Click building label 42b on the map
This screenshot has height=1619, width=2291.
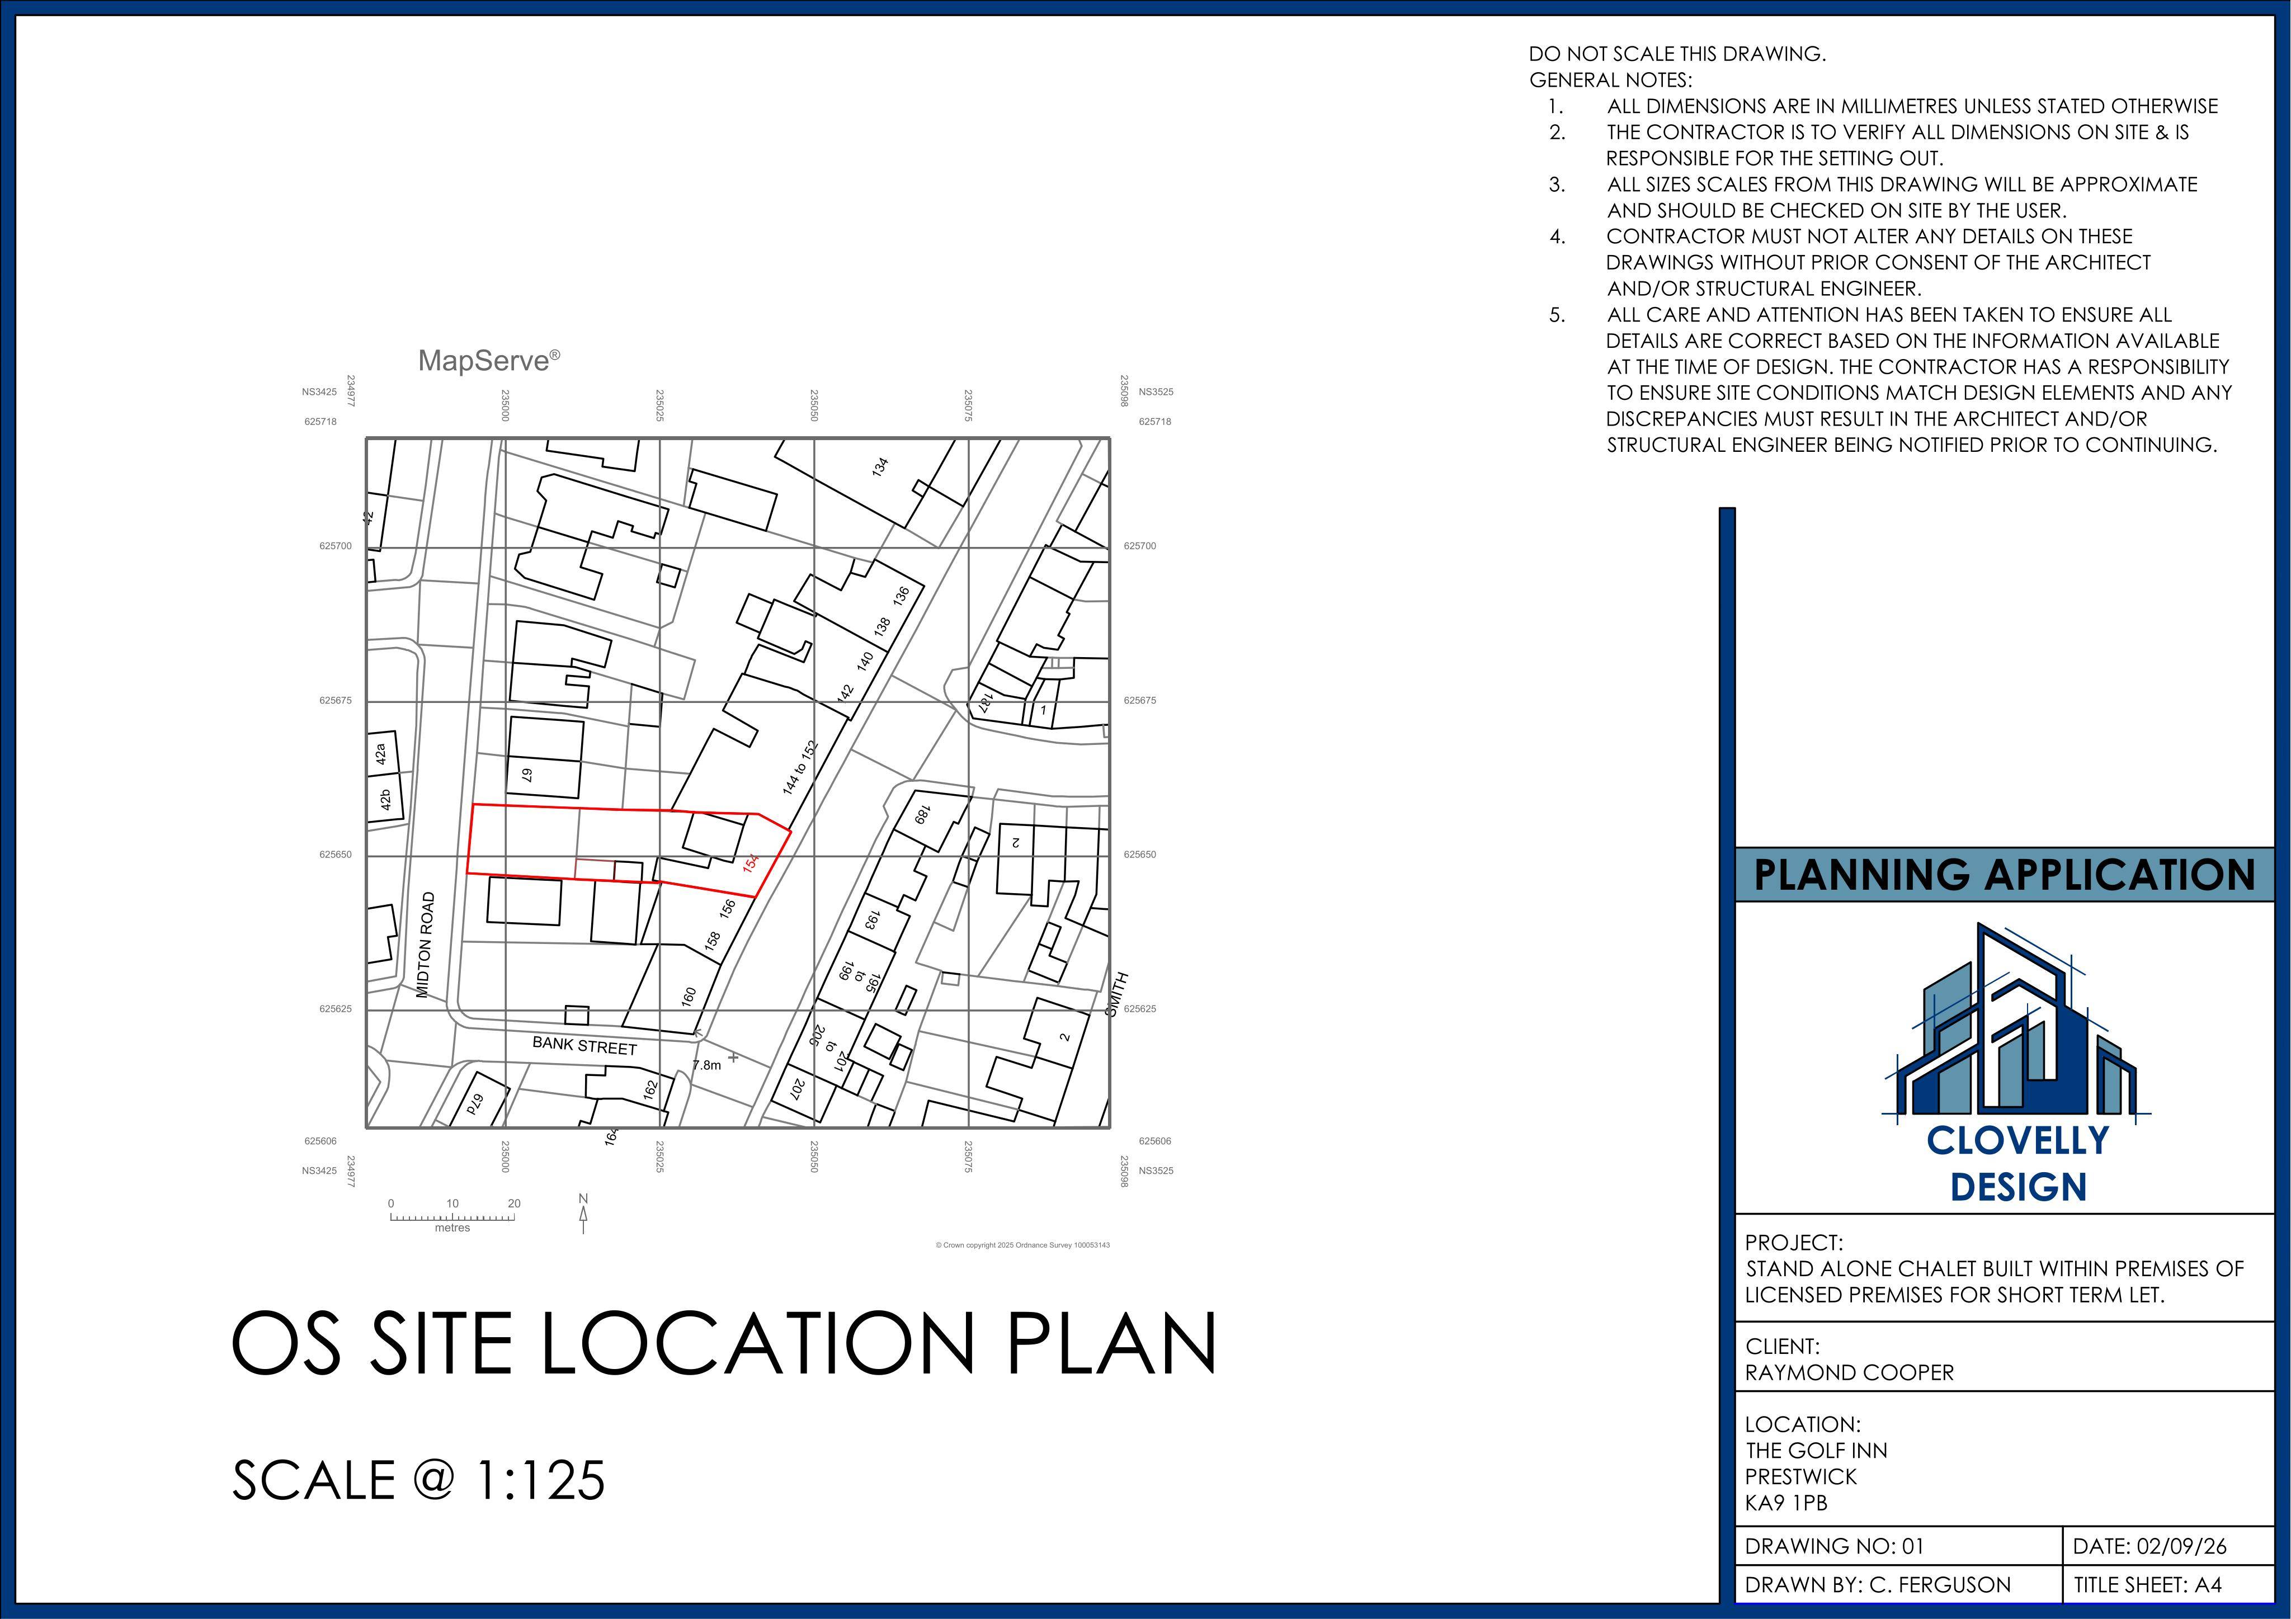(x=385, y=800)
